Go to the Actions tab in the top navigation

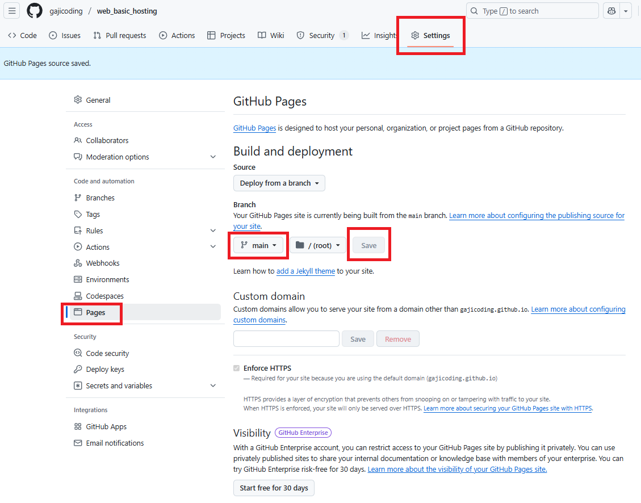[177, 36]
